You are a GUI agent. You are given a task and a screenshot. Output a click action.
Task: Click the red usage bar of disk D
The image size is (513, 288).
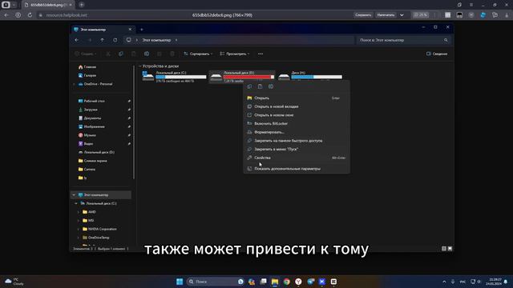[x=248, y=77]
